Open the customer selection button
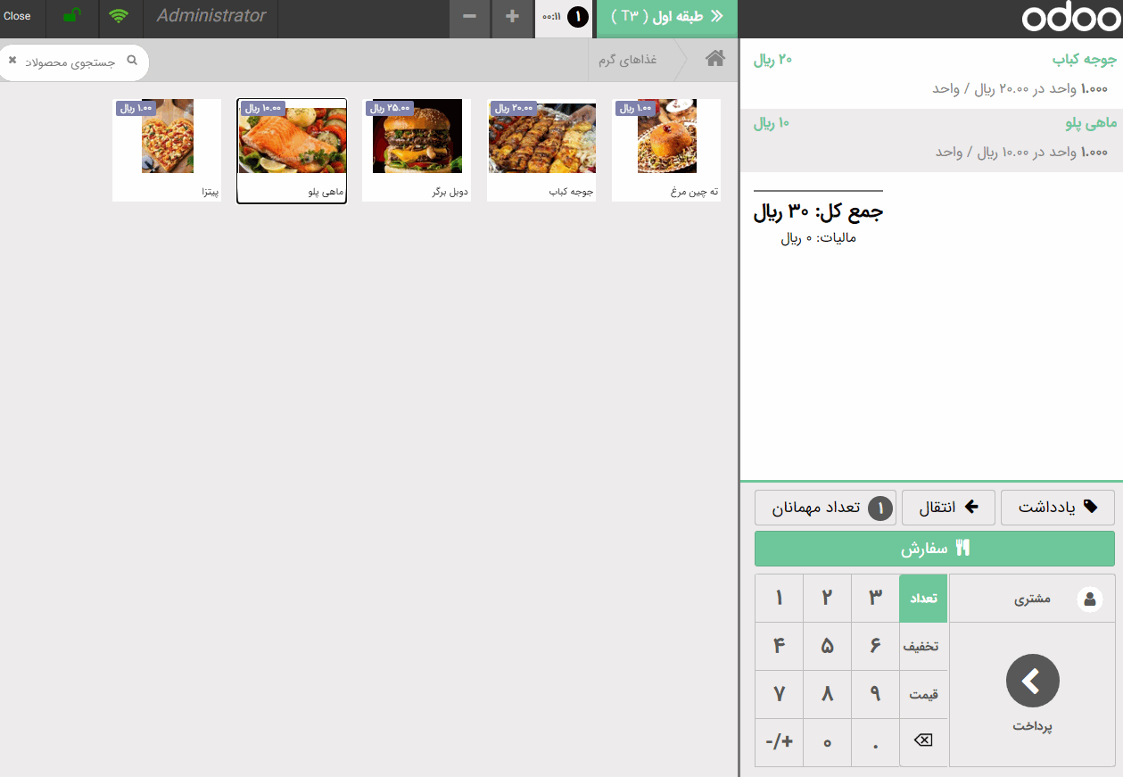The height and width of the screenshot is (777, 1123). [1032, 599]
